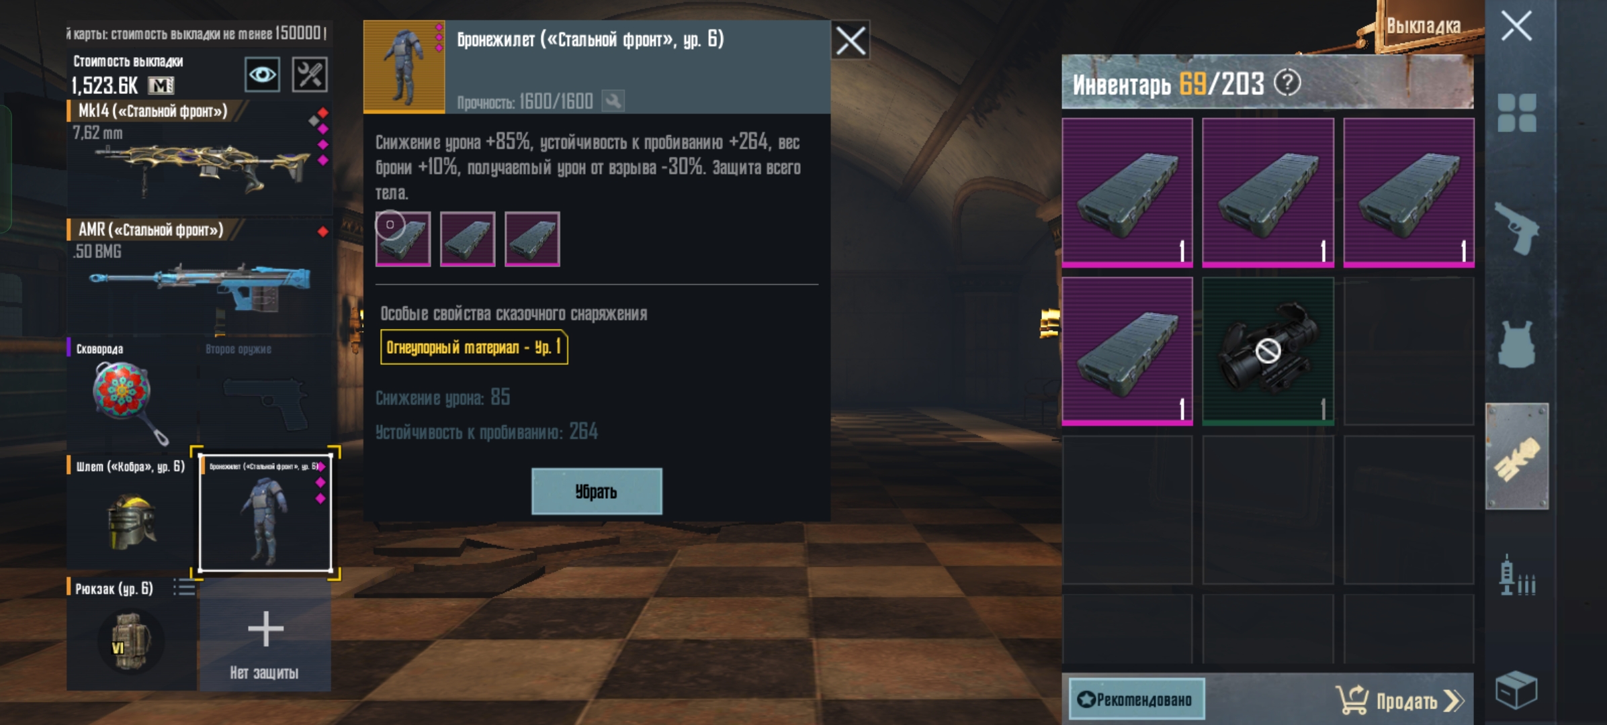Open the backpack contents list icon
1607x725 pixels.
click(x=183, y=587)
